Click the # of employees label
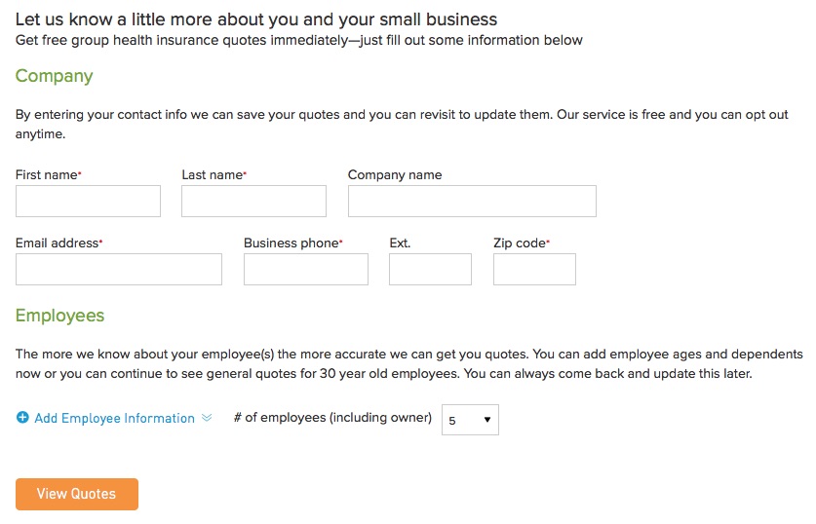Viewport: 816px width, 524px height. [332, 418]
